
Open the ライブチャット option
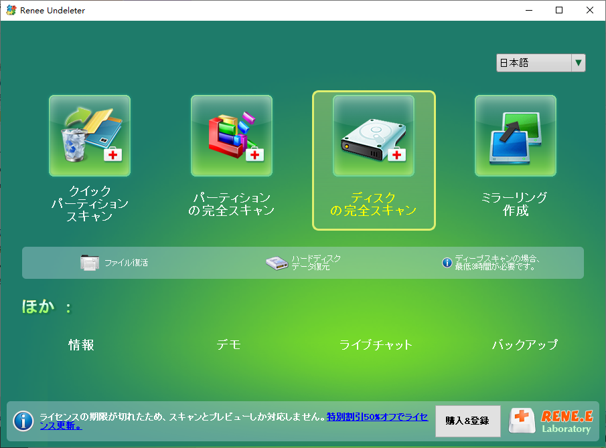(x=376, y=345)
